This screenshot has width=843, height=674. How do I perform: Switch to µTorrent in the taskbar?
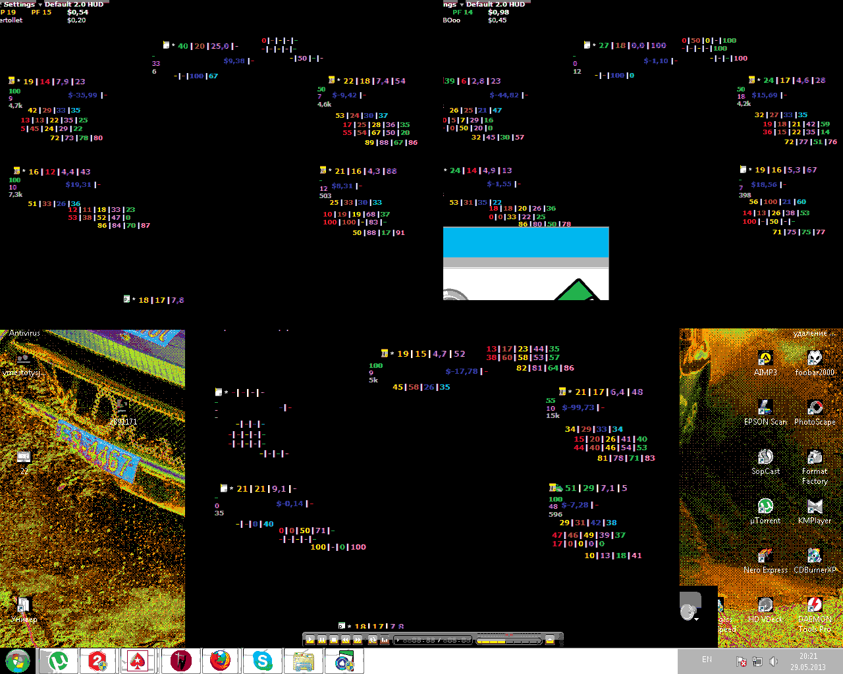pos(59,661)
